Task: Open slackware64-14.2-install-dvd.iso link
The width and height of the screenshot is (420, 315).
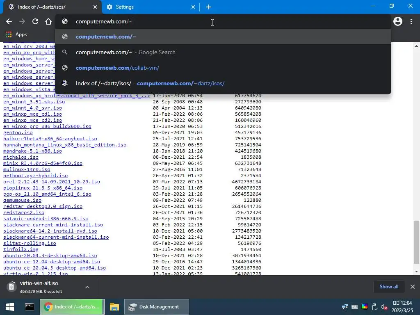Action: click(50, 231)
